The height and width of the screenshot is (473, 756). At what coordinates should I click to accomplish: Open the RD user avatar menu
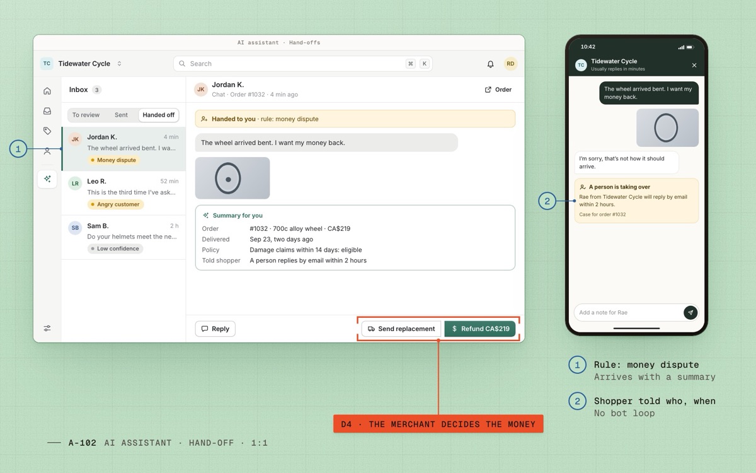coord(510,64)
